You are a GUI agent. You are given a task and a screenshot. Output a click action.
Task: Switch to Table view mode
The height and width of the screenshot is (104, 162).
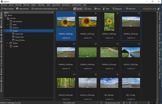click(x=106, y=9)
